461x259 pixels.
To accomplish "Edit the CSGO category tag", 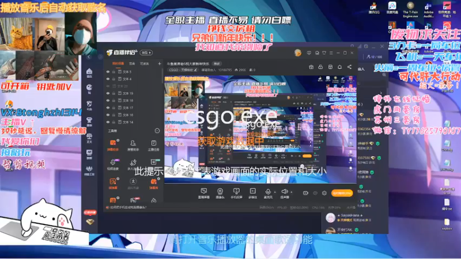I will coord(183,70).
